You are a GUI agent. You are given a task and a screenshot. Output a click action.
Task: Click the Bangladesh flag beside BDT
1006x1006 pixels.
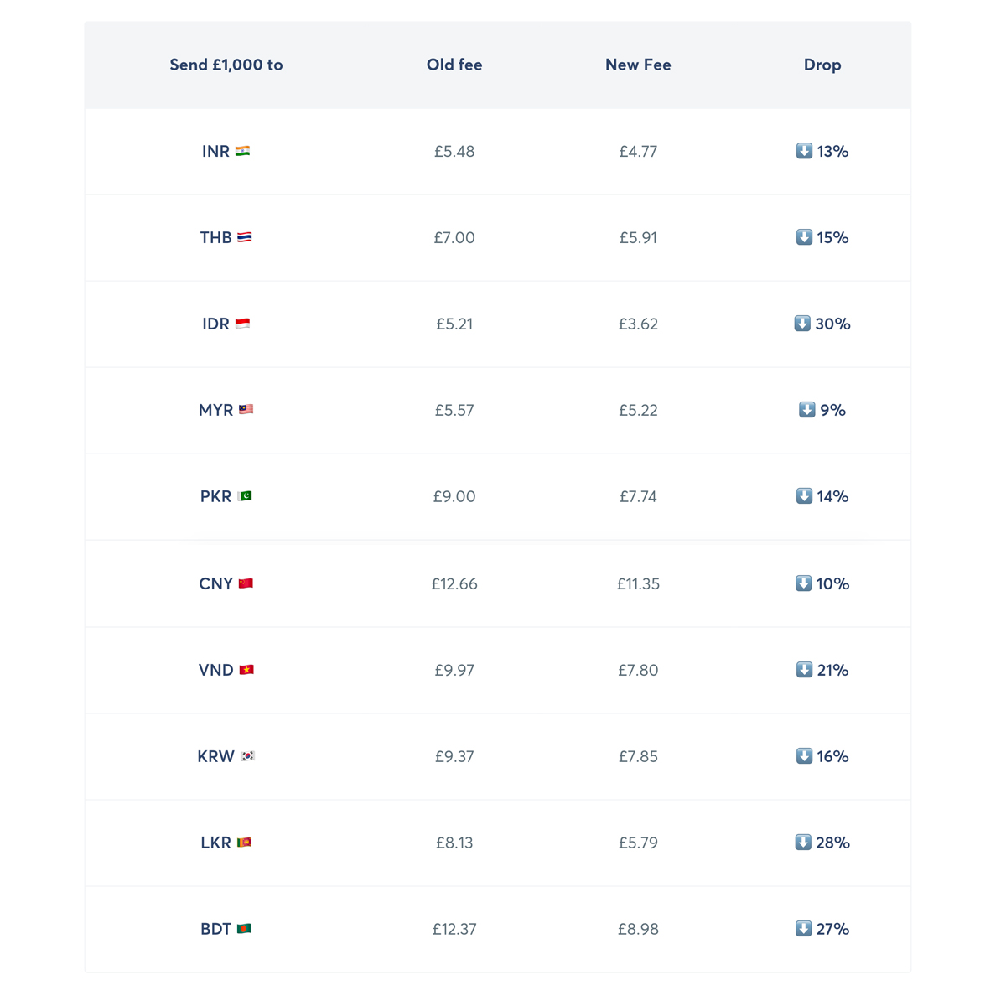click(x=244, y=929)
